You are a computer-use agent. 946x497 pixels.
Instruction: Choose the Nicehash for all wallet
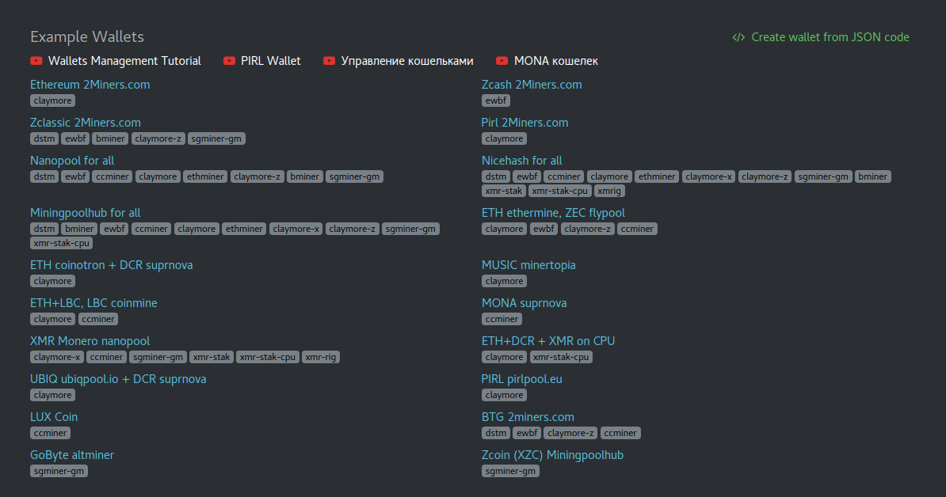tap(521, 161)
